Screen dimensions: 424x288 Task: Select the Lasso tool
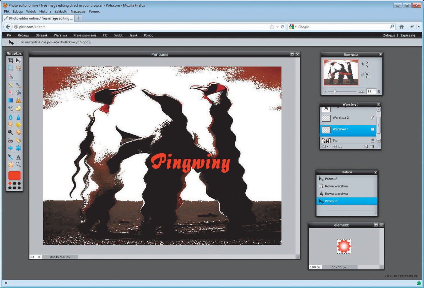tap(19, 68)
